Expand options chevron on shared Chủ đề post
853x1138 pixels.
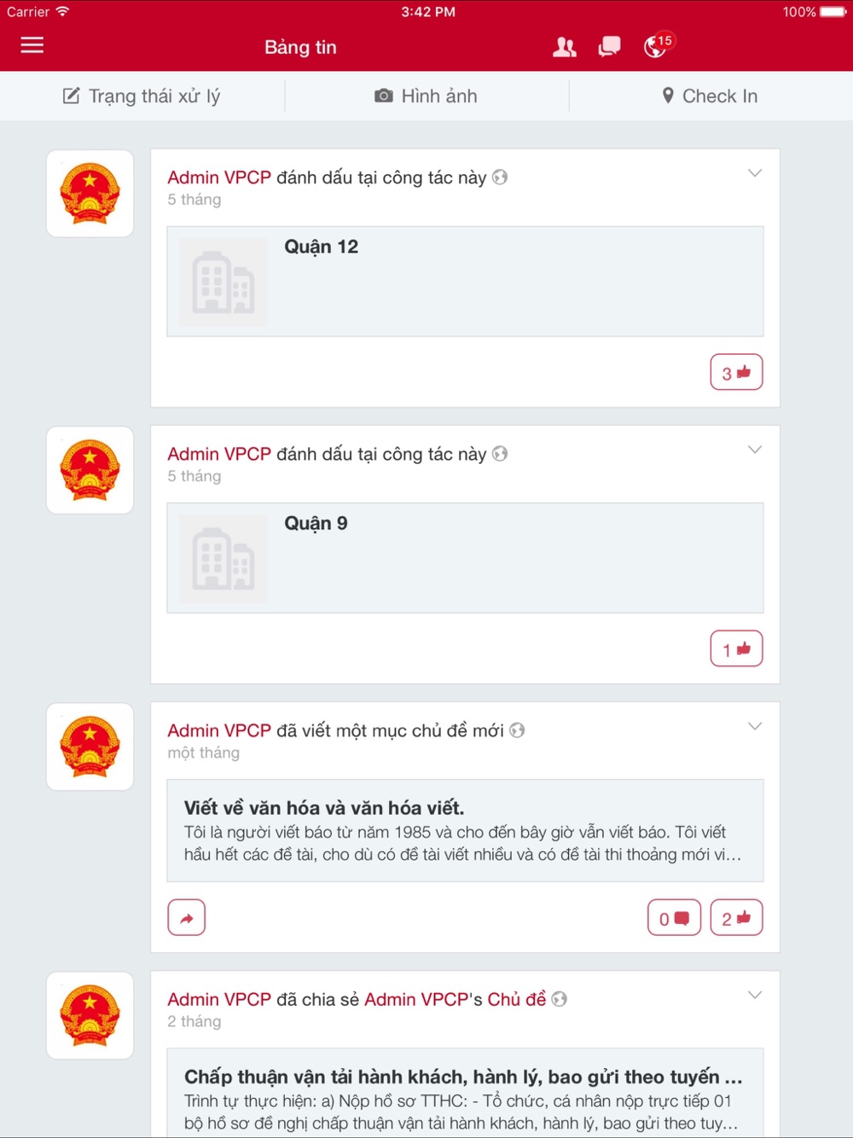click(755, 995)
